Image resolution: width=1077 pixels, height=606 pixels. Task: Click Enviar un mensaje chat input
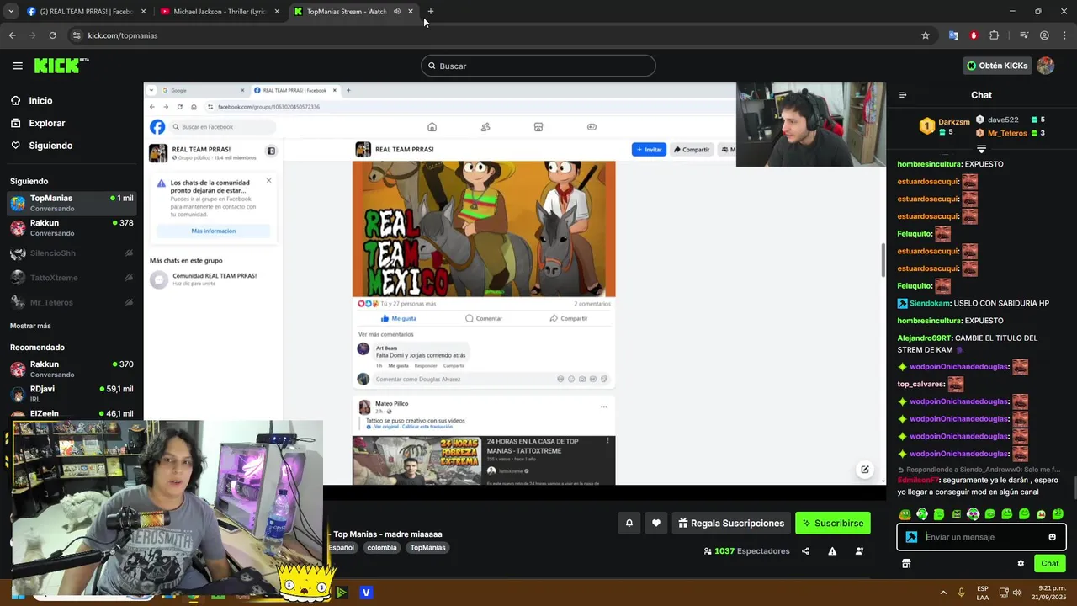[983, 537]
